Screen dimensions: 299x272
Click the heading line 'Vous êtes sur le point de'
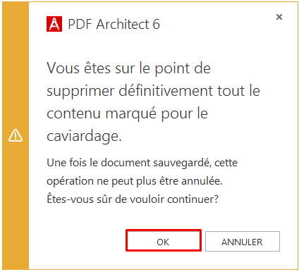[x=128, y=68]
